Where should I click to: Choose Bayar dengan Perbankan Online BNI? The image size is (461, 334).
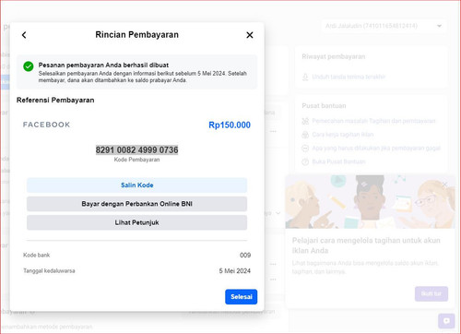tap(136, 204)
